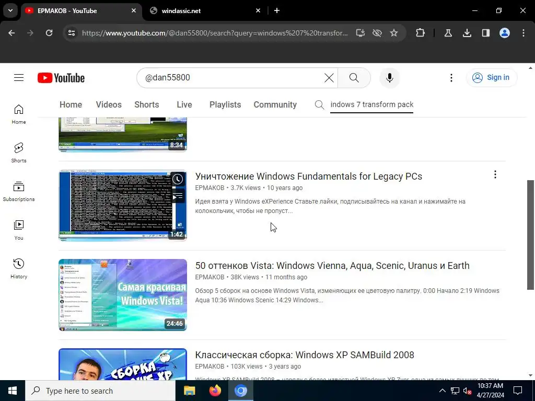Select the ЕРМАКОВ - YouTube browser tab
Viewport: 535px width, 401px height.
81,10
